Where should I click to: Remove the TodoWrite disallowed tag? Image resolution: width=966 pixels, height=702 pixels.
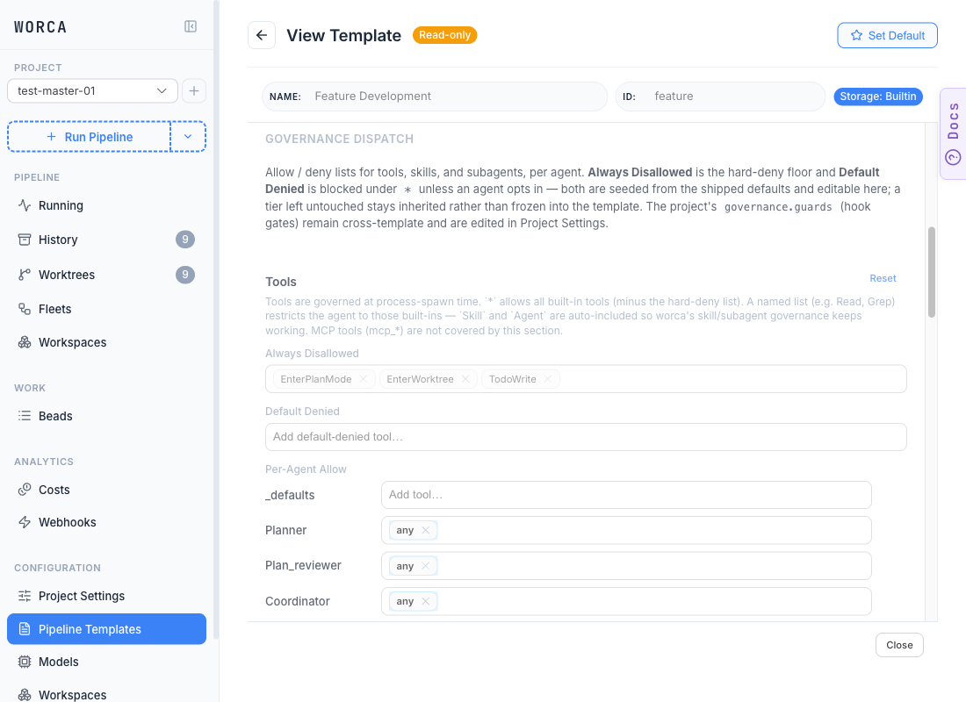548,379
